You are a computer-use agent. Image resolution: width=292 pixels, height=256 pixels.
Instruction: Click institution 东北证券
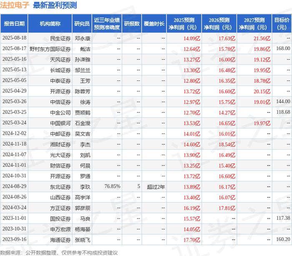pyautogui.click(x=60, y=187)
